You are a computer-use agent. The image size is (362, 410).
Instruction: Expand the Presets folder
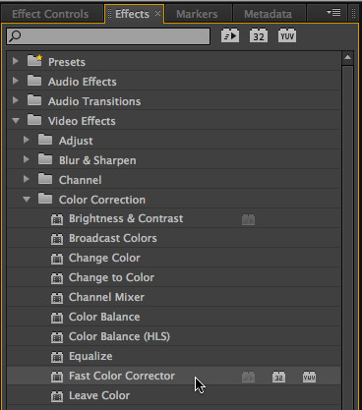click(x=15, y=61)
